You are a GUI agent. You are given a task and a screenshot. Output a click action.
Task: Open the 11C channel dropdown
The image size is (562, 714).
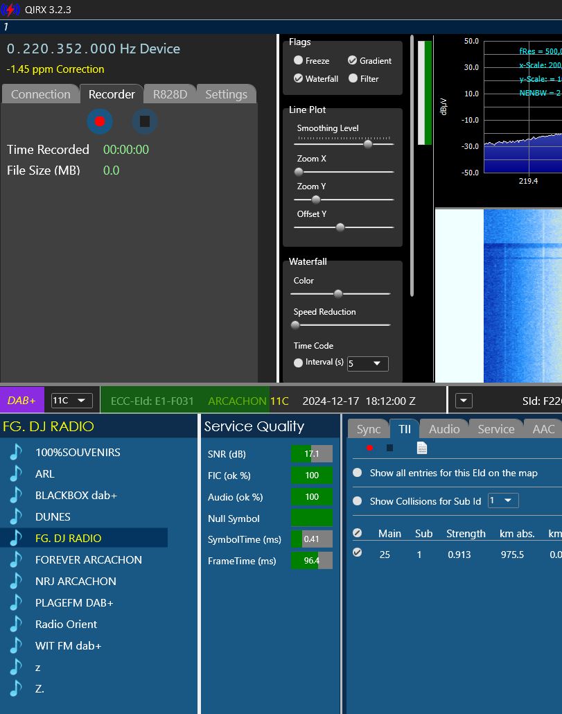click(x=72, y=401)
